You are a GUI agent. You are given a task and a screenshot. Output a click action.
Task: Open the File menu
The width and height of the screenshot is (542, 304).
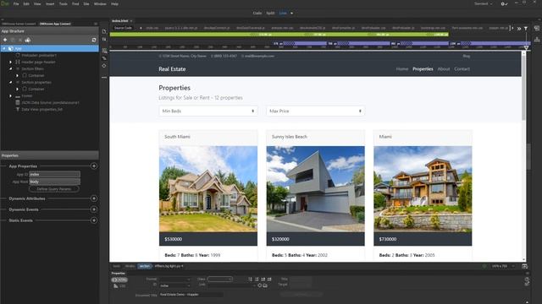click(x=16, y=3)
